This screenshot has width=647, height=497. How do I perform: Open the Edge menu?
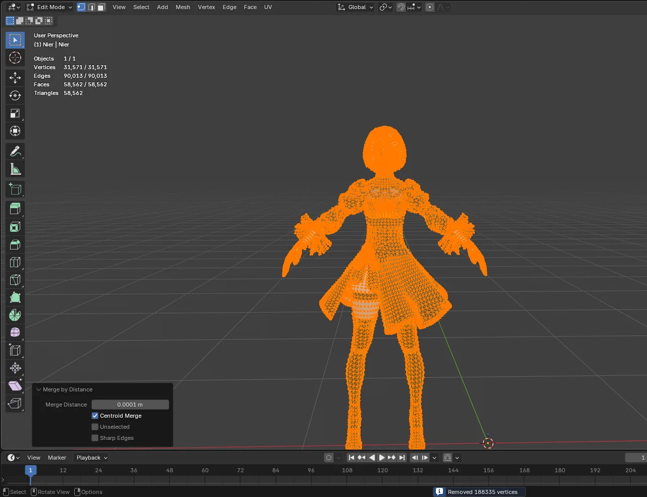pos(230,7)
